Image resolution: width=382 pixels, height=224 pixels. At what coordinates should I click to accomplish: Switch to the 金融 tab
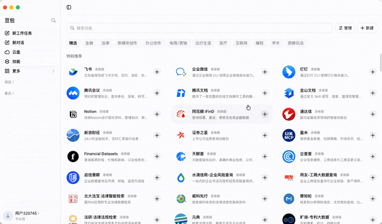tap(89, 43)
